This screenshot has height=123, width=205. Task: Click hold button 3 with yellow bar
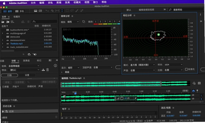(105, 22)
